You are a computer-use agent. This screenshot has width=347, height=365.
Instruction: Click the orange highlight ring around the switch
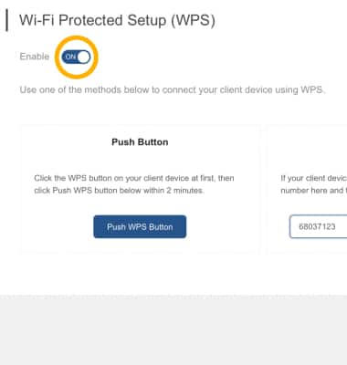click(x=76, y=38)
